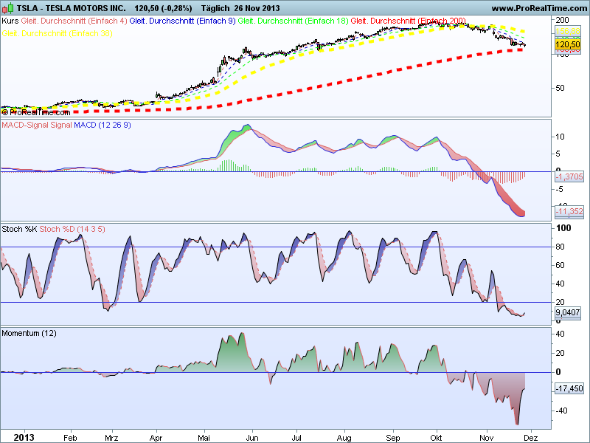Click the MACD value tag -11,352

pyautogui.click(x=569, y=211)
